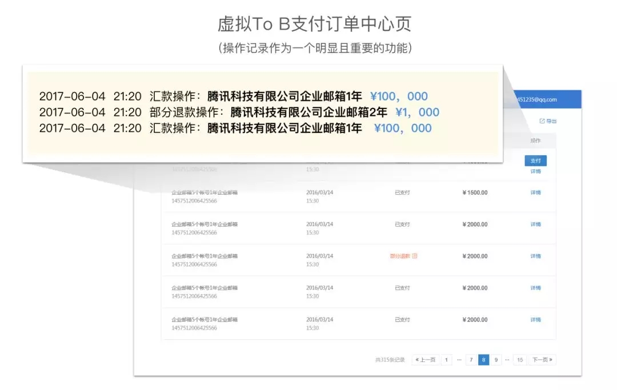Viewport: 617px width, 390px height.
Task: Open 详情 for the bottom order row
Action: (535, 320)
